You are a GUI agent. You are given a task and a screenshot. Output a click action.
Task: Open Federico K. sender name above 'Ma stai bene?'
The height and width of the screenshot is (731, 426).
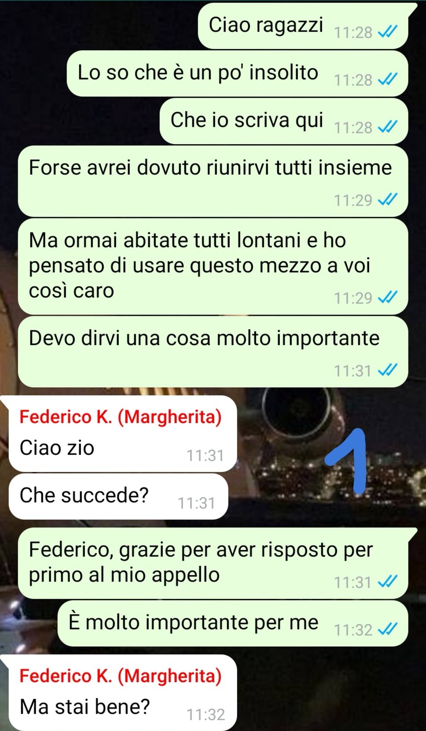(120, 675)
